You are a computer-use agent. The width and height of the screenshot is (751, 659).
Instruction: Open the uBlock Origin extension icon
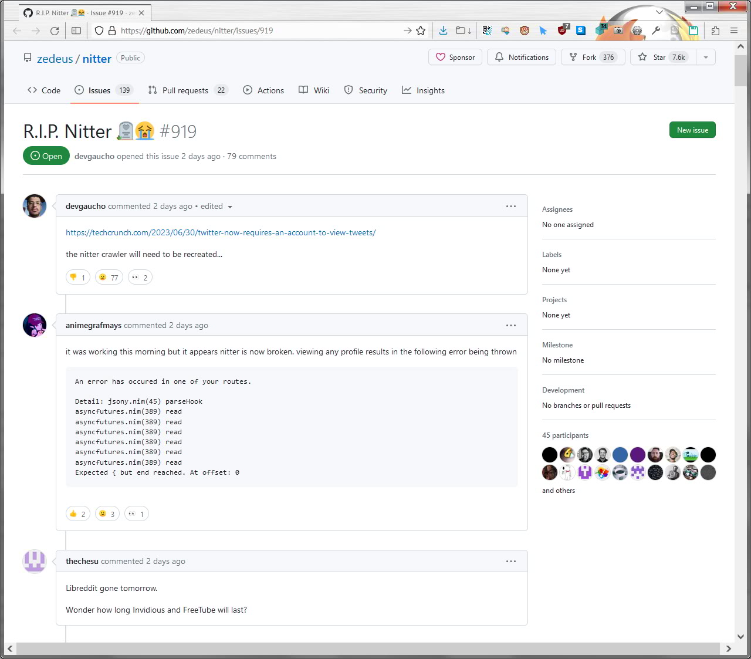tap(563, 30)
